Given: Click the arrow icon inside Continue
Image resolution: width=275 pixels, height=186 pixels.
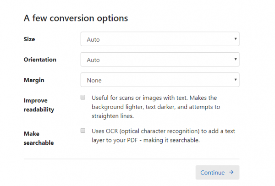Looking at the screenshot, I should tap(231, 172).
